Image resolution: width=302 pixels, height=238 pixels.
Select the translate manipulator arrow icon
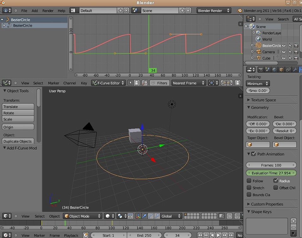[144, 216]
